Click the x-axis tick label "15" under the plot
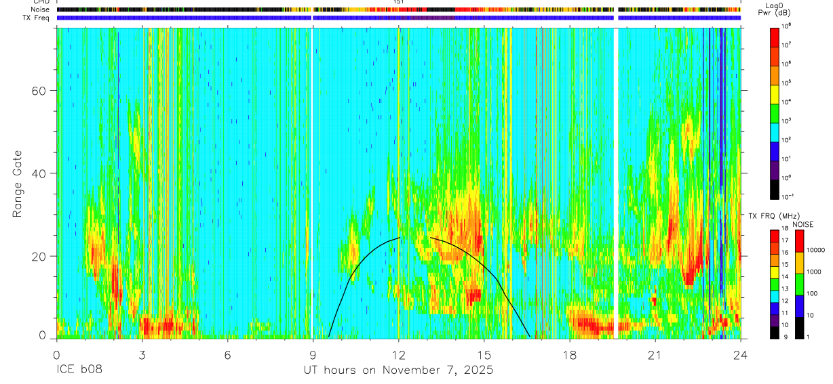 [x=484, y=354]
